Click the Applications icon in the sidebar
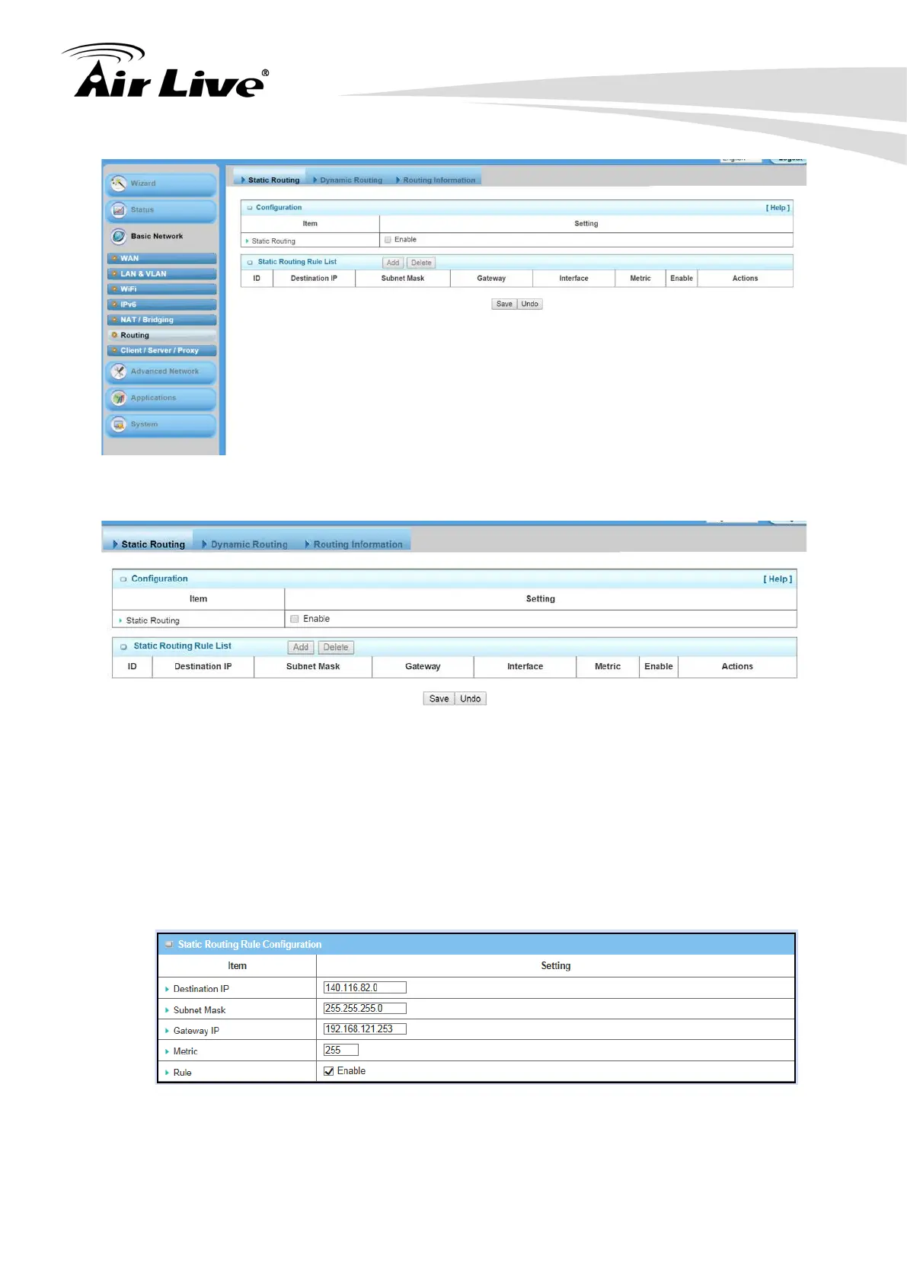The width and height of the screenshot is (907, 1282). pos(119,398)
